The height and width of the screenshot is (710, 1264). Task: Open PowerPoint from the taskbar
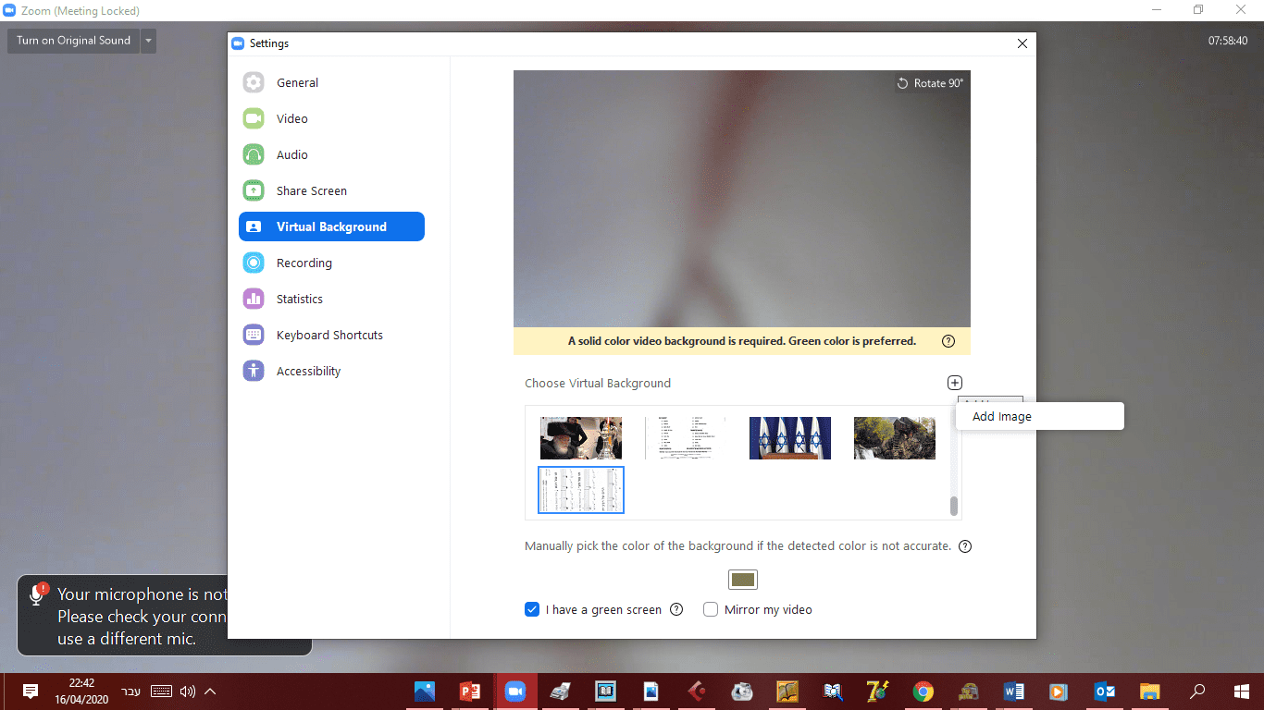[x=470, y=692]
